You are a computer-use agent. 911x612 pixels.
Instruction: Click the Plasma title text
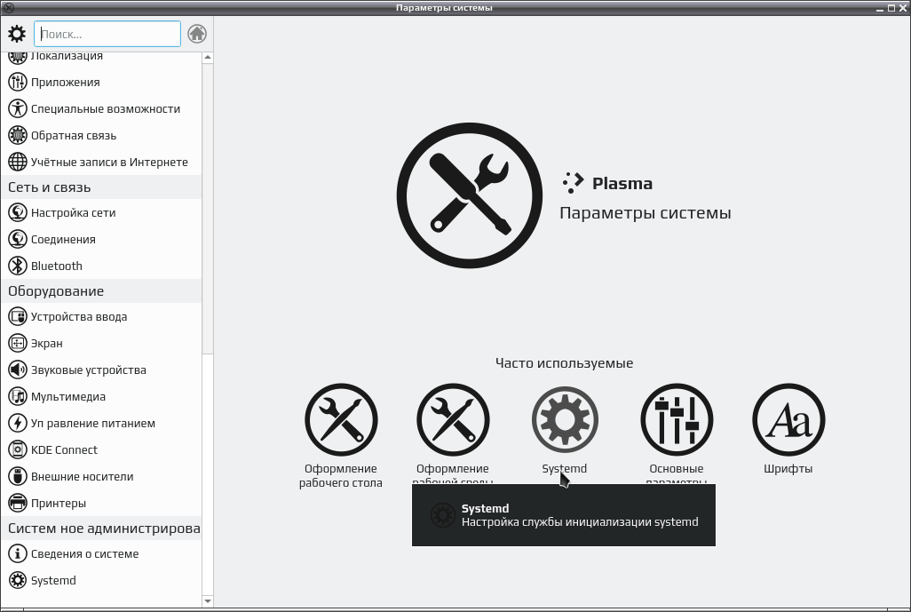622,184
